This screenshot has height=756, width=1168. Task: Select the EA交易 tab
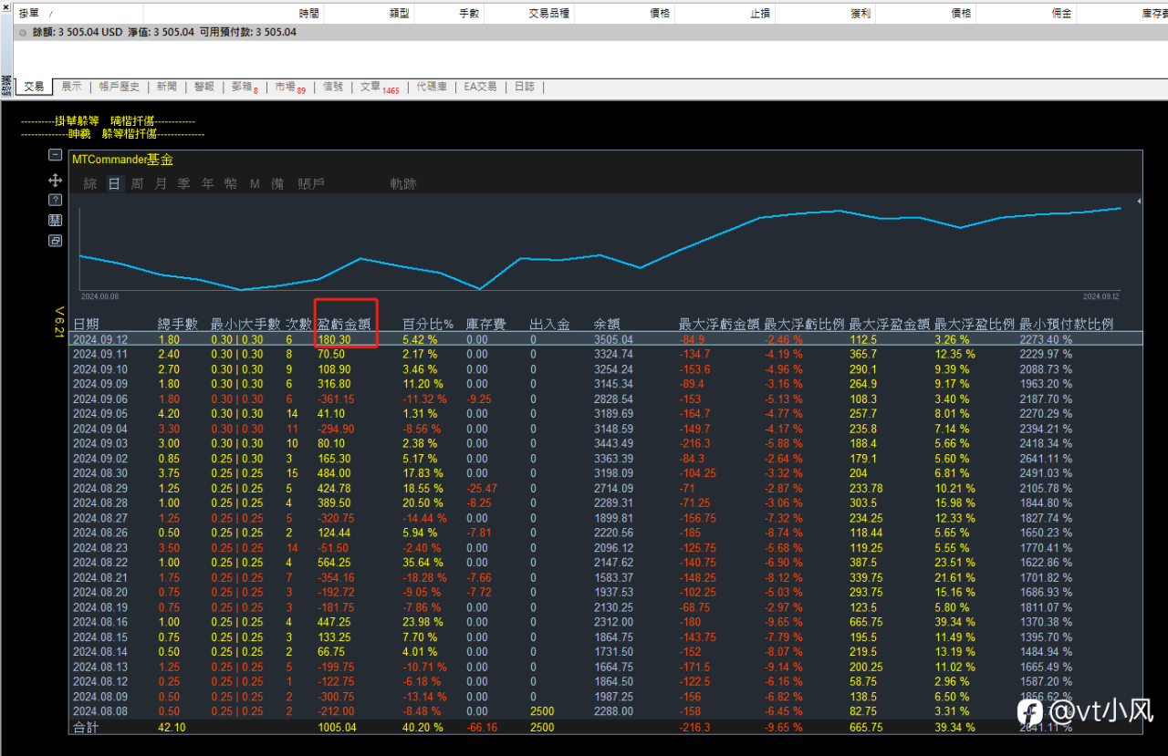click(x=480, y=87)
